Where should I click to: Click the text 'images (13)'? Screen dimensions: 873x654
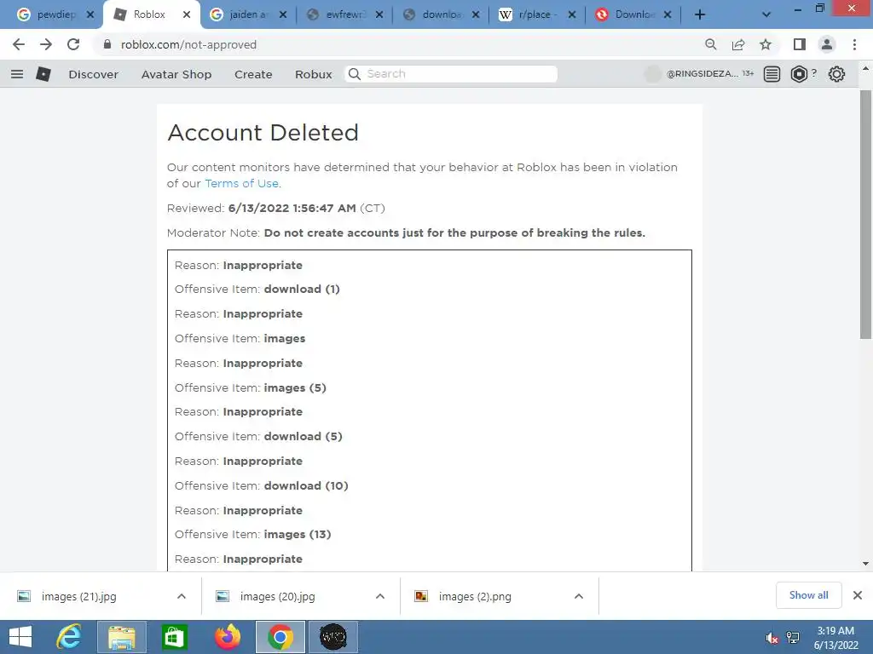[298, 535]
